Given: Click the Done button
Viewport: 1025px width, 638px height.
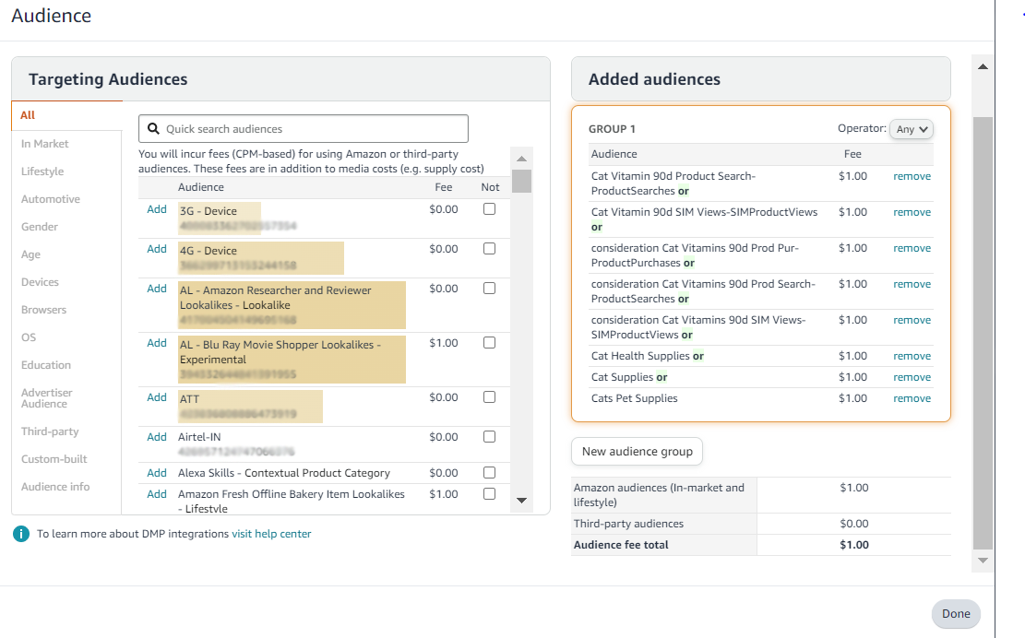Looking at the screenshot, I should pos(956,614).
